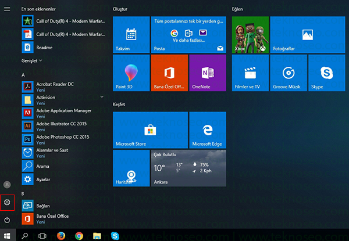Click the letter B section header

(x=23, y=194)
